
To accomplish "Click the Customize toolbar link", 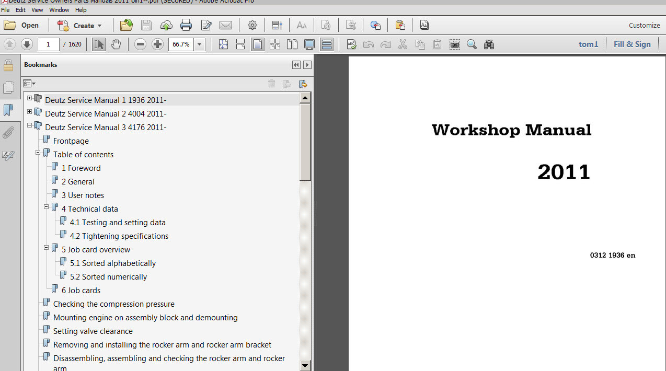I will coord(644,25).
